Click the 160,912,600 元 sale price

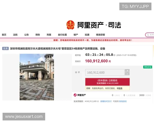98,61
